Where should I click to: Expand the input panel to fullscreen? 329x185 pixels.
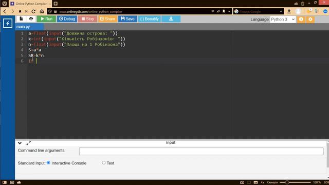29,143
